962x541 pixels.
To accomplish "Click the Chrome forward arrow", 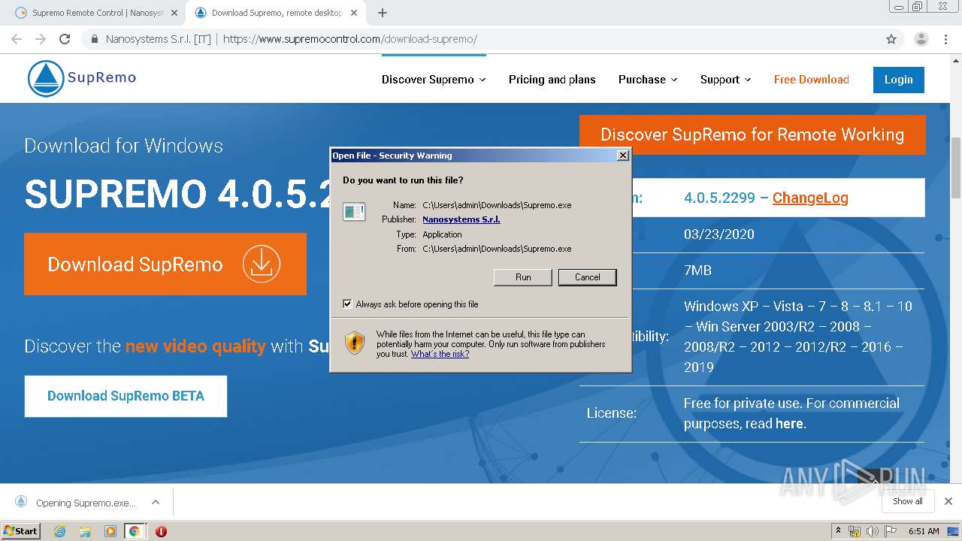I will click(41, 39).
